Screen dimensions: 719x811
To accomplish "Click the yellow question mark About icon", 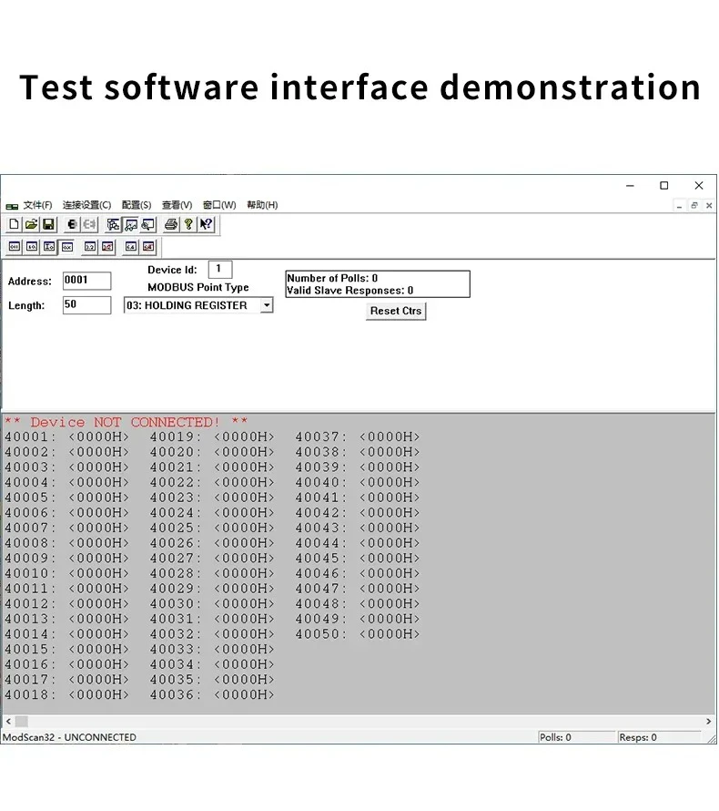I will 188,224.
